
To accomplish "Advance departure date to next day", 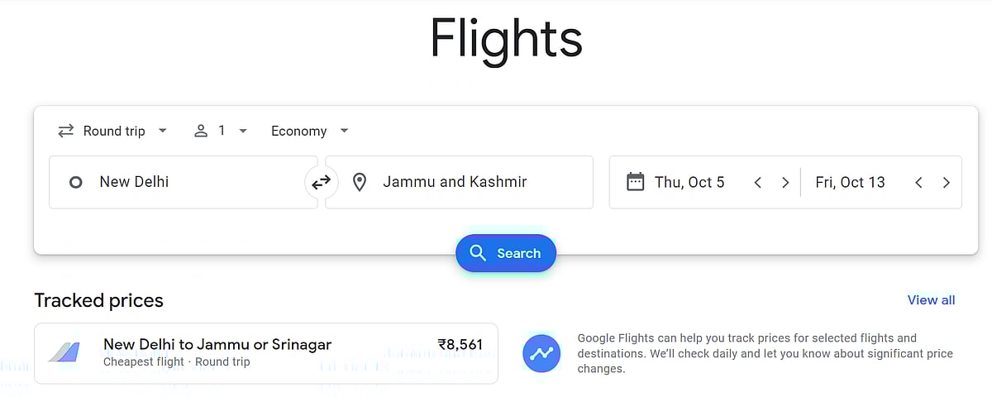I will click(785, 183).
